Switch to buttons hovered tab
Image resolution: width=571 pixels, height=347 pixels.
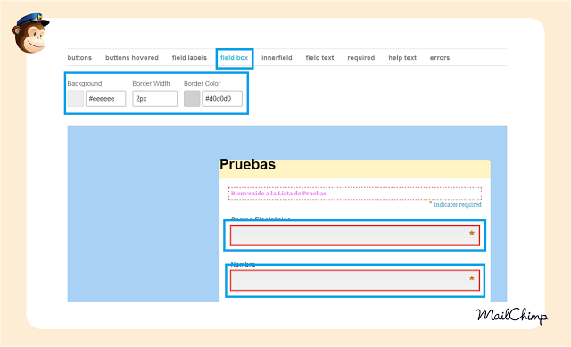[132, 57]
